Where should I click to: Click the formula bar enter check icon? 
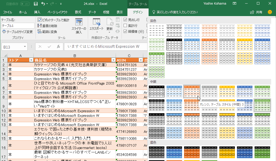pyautogui.click(x=49, y=47)
